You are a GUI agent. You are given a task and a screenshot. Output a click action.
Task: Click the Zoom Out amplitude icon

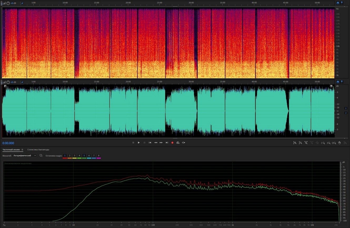coord(300,143)
